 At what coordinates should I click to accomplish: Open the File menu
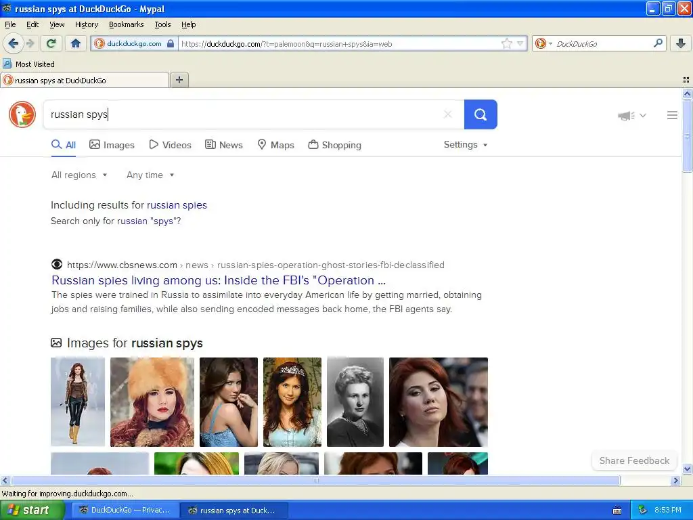pos(10,24)
